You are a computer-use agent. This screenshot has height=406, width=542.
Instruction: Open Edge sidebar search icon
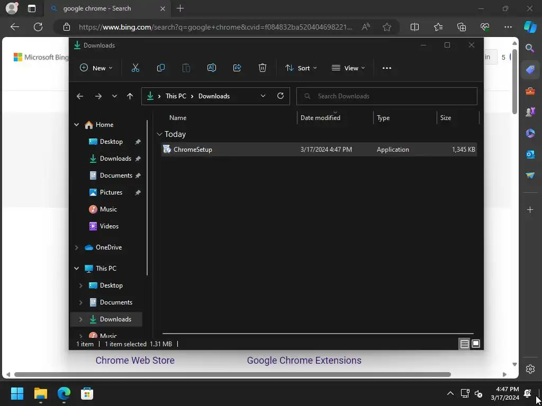pos(530,48)
